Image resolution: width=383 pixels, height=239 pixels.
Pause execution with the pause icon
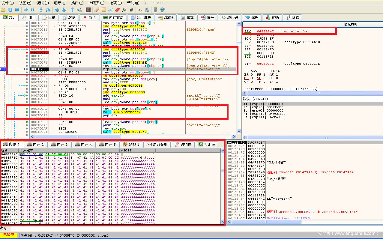pos(33,10)
